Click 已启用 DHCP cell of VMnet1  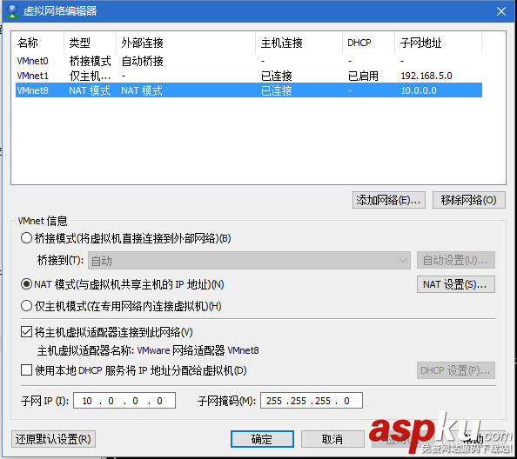click(363, 76)
